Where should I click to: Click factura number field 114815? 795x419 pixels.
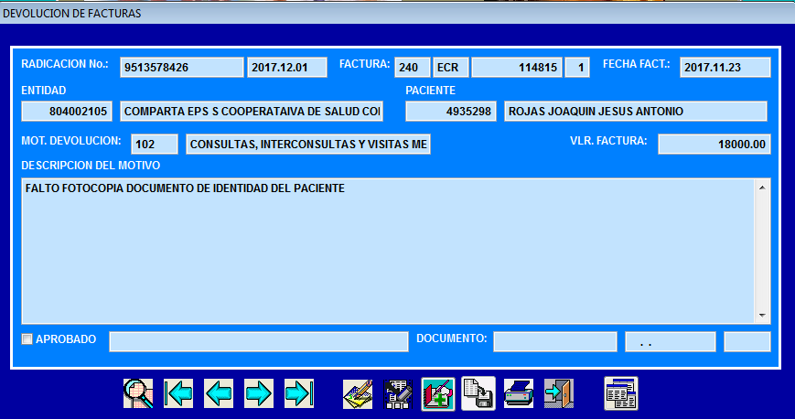coord(517,68)
